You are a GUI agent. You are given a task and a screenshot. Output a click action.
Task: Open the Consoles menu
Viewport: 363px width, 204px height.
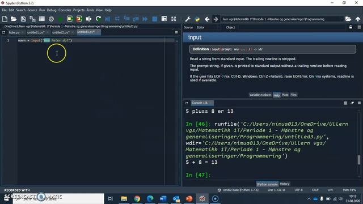point(65,10)
